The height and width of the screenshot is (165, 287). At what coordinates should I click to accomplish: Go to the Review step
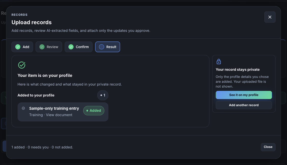point(49,47)
